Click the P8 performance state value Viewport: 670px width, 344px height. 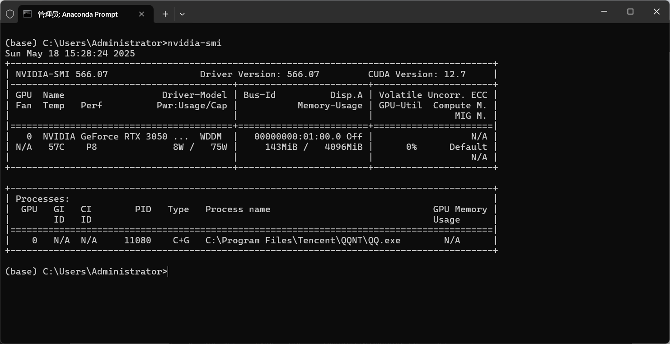click(92, 147)
